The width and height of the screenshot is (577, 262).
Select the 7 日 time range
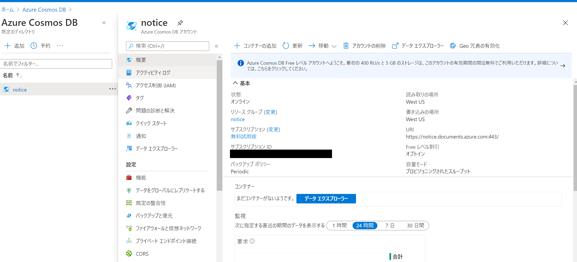(390, 226)
